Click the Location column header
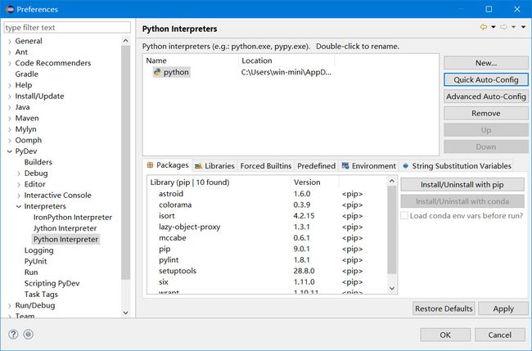Viewport: 532px width, 351px height. tap(286, 61)
